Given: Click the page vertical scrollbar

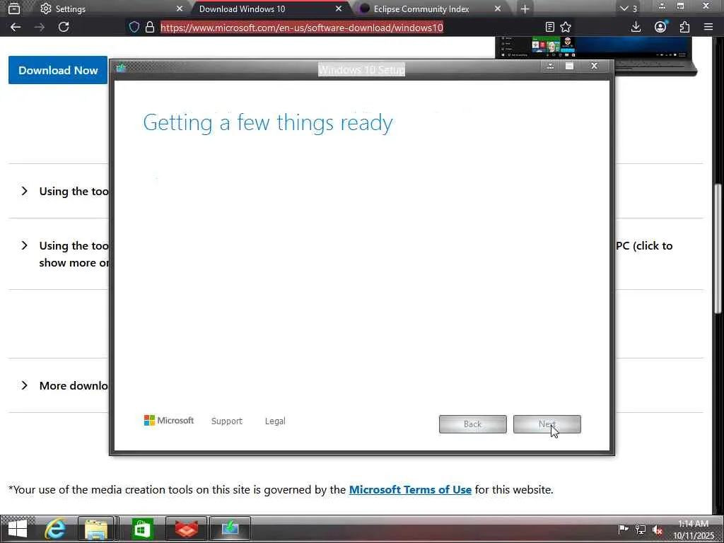Looking at the screenshot, I should point(718,250).
